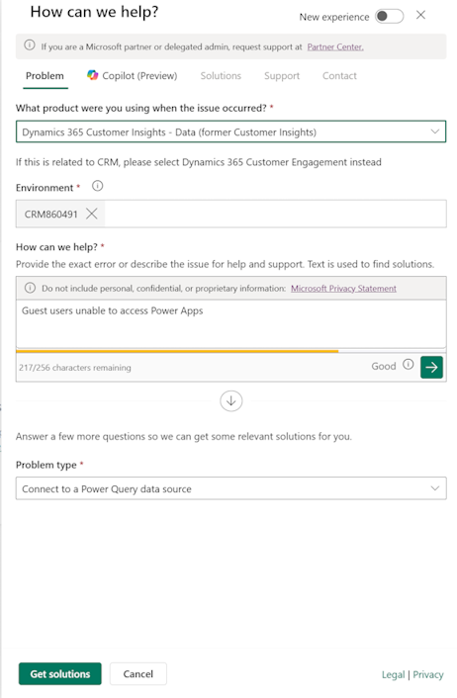Viewport: 457px width, 698px height.
Task: Open the Legal link
Action: (393, 674)
